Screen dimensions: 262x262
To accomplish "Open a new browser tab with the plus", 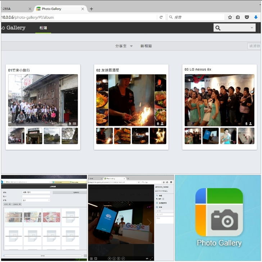I will [x=91, y=9].
